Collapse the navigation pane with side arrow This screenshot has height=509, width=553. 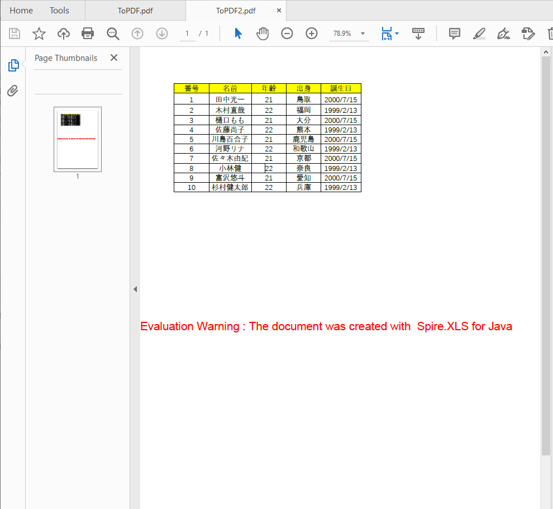(135, 289)
